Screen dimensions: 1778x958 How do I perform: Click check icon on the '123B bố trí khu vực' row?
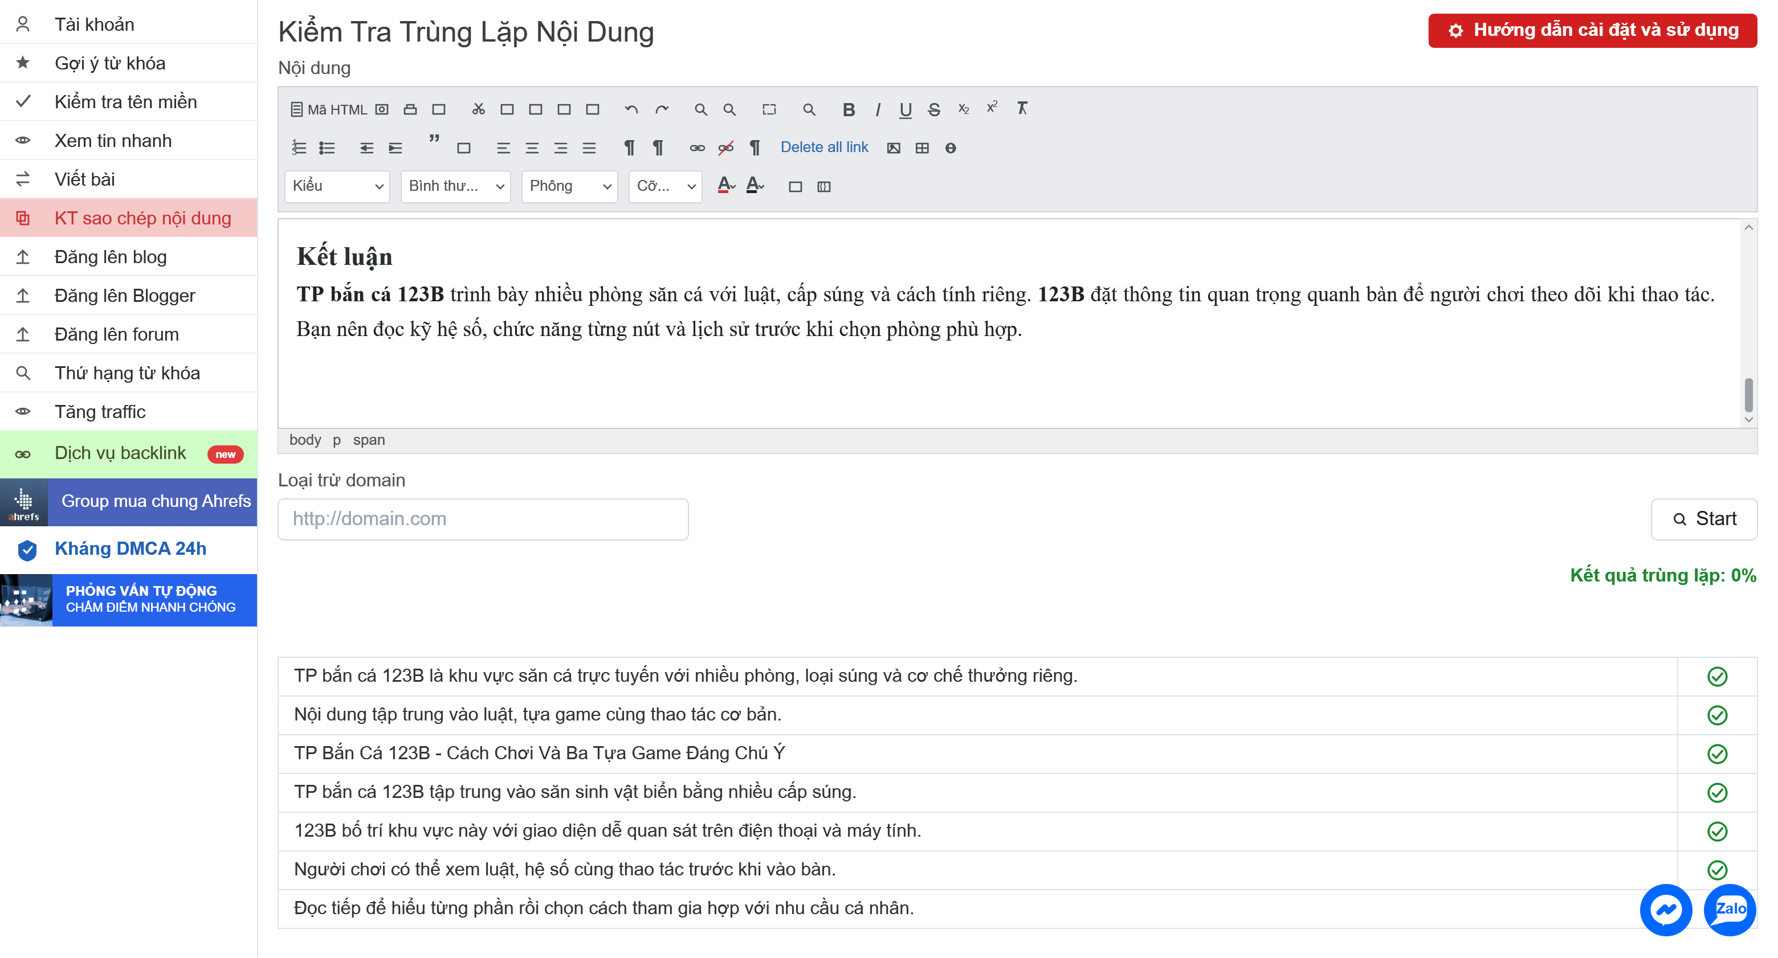pyautogui.click(x=1716, y=831)
